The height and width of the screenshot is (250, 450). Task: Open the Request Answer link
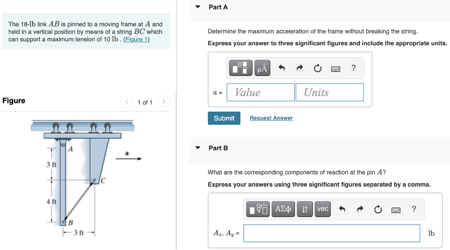tap(271, 118)
